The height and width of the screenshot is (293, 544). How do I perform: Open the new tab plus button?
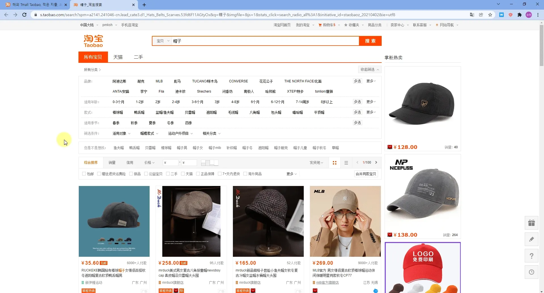pyautogui.click(x=144, y=5)
